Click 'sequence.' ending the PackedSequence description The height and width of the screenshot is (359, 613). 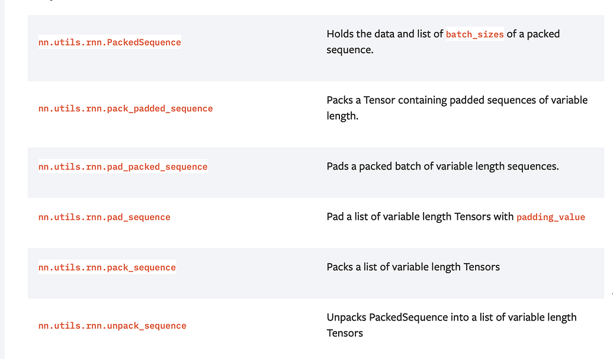(350, 50)
